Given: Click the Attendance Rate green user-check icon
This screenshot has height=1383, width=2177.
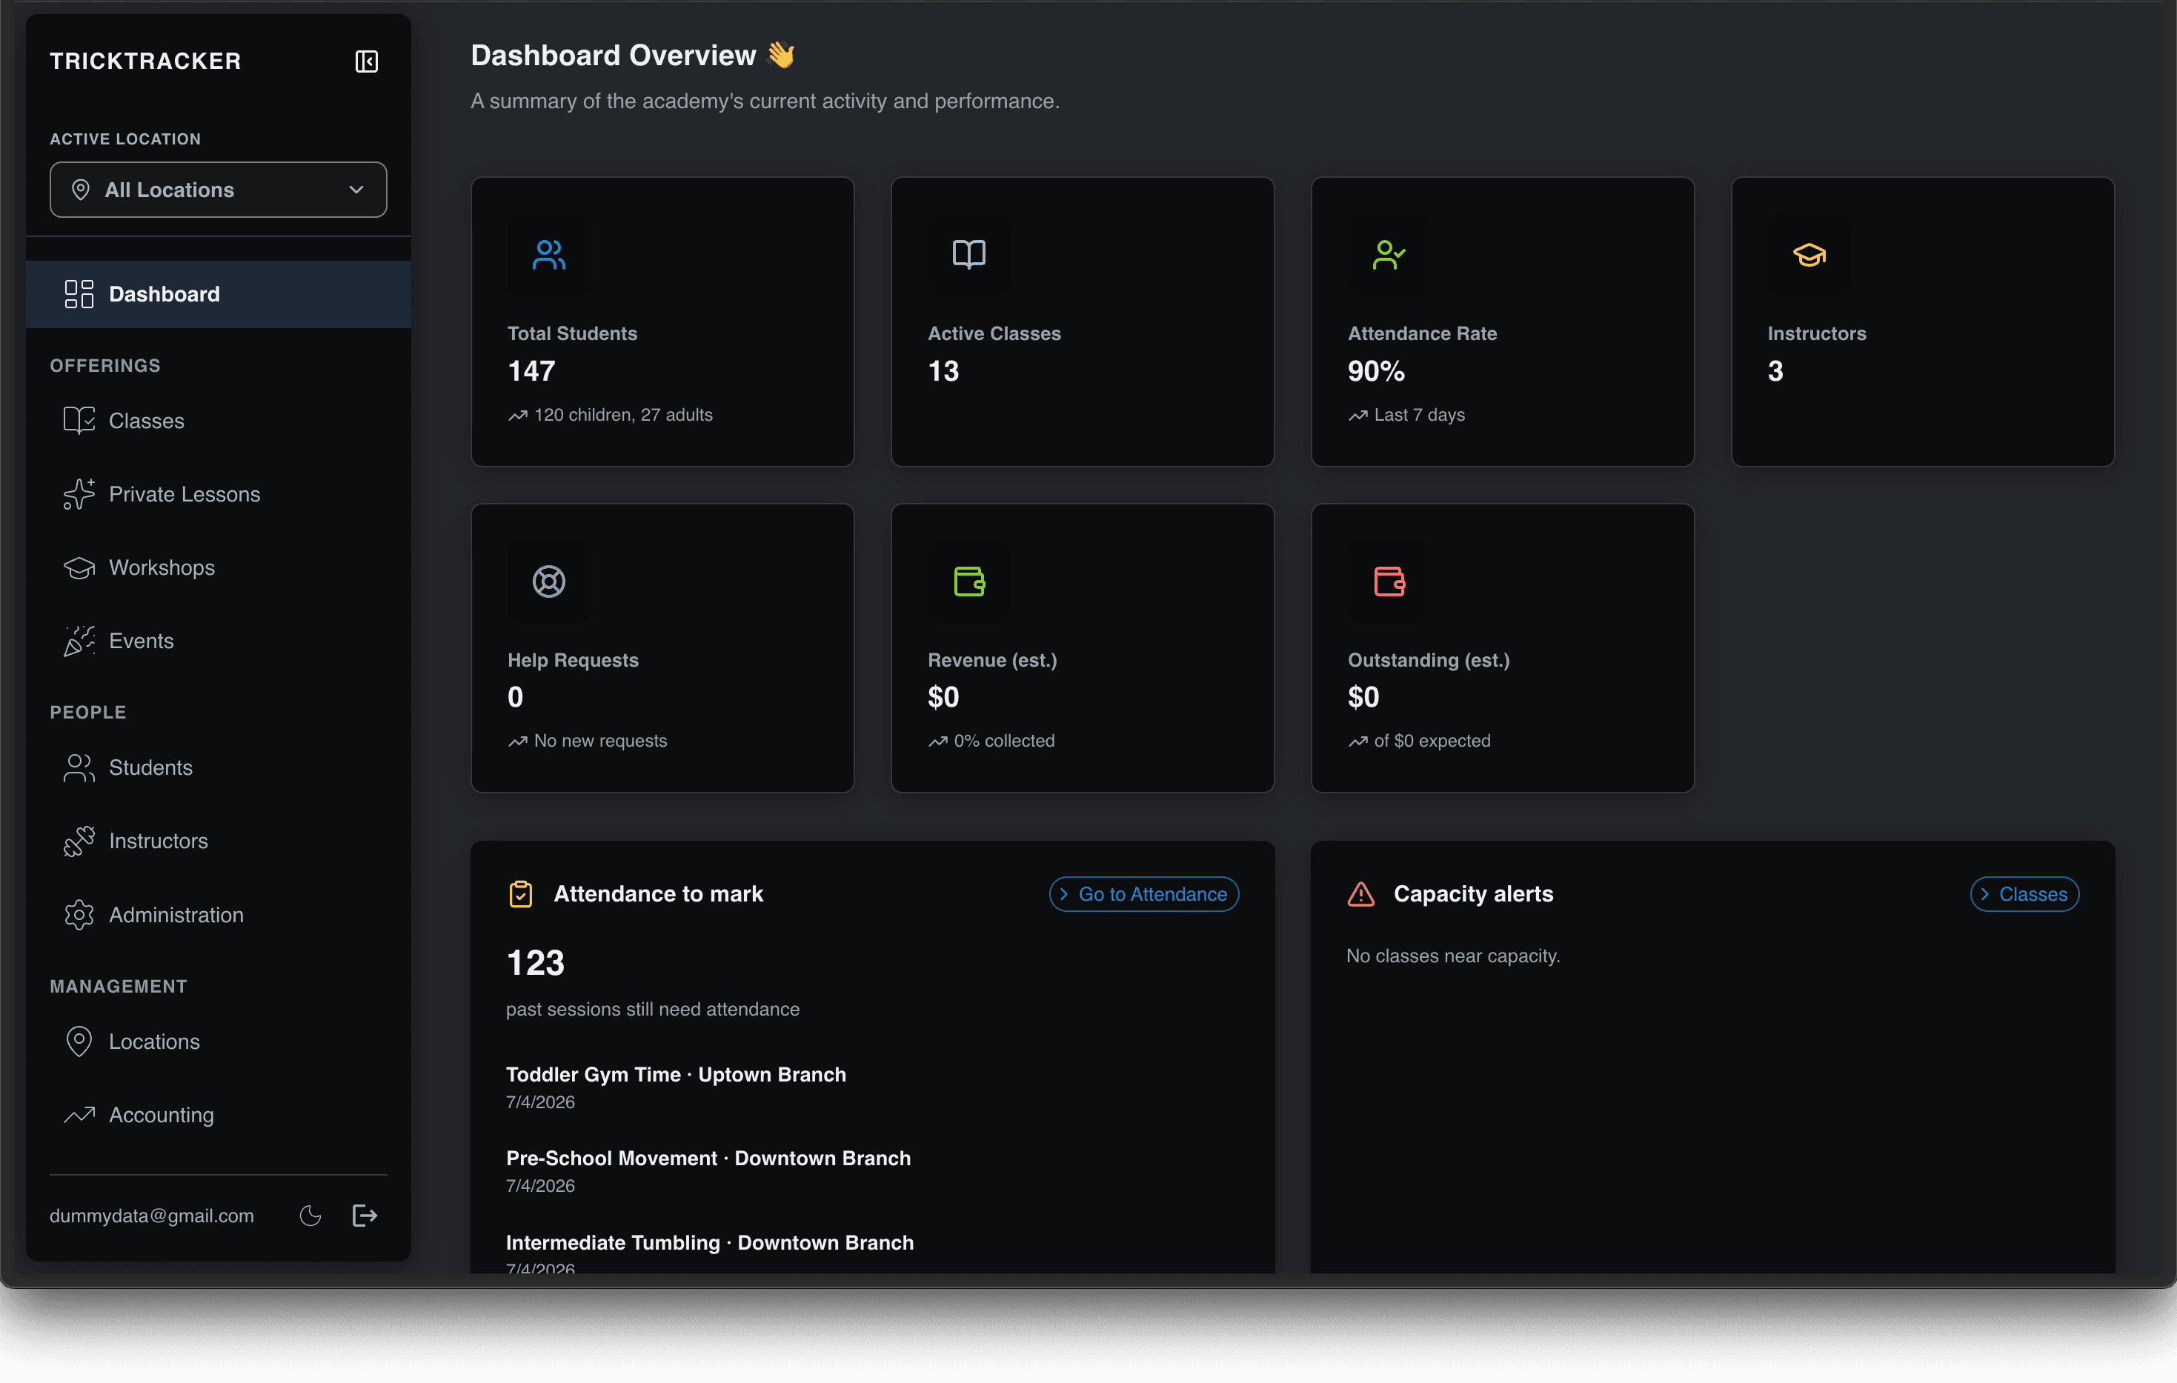Looking at the screenshot, I should pos(1389,255).
